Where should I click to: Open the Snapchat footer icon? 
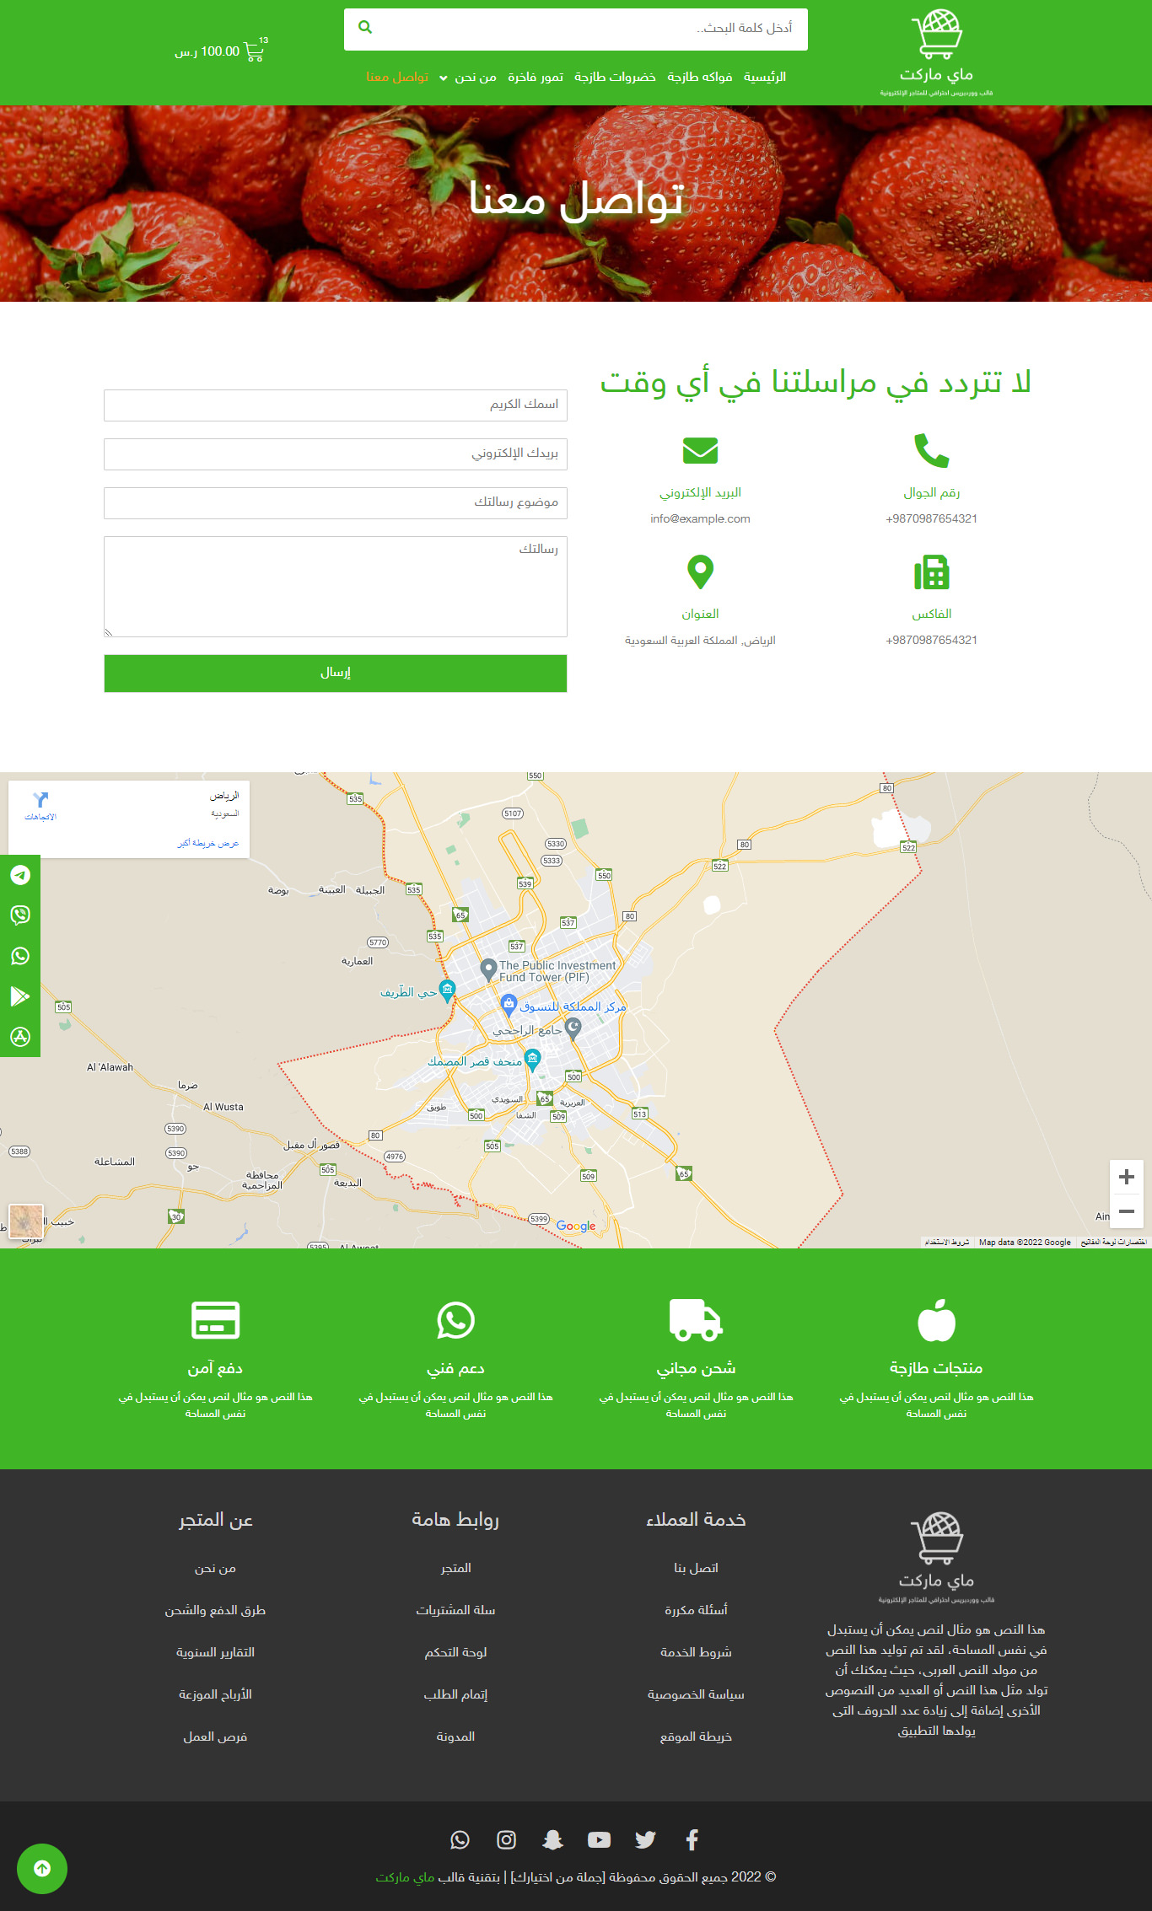[x=552, y=1839]
